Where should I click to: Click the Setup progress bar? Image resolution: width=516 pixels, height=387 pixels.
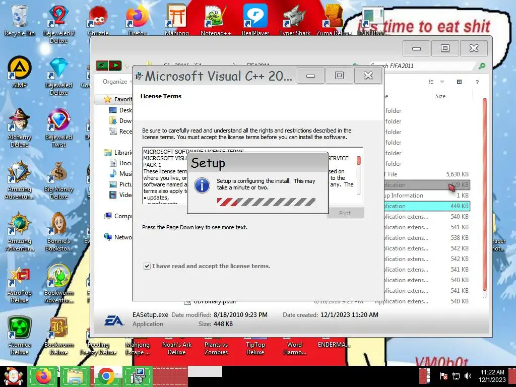pos(266,202)
